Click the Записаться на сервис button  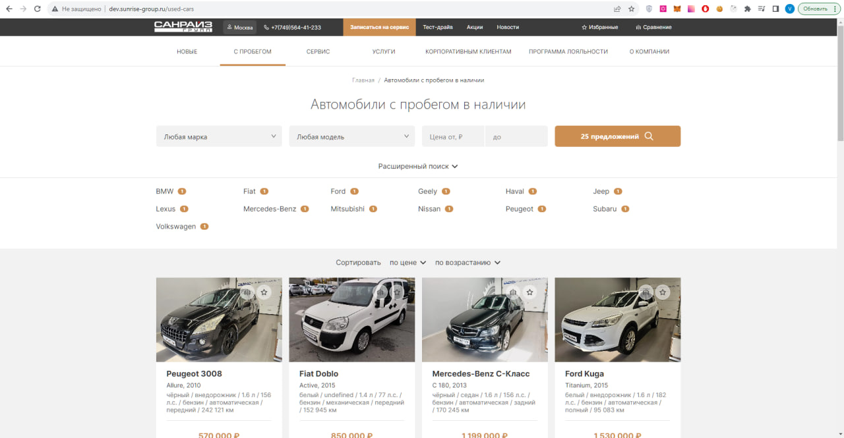pos(379,27)
